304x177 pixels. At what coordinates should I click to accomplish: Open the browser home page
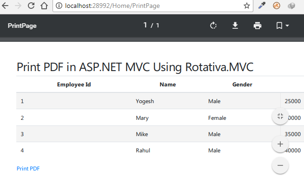click(x=44, y=6)
